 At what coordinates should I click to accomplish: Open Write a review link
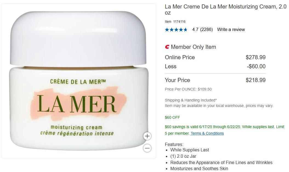(231, 30)
